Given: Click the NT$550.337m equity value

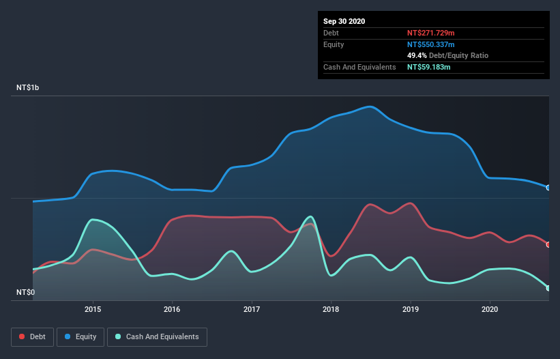Looking at the screenshot, I should pos(430,44).
